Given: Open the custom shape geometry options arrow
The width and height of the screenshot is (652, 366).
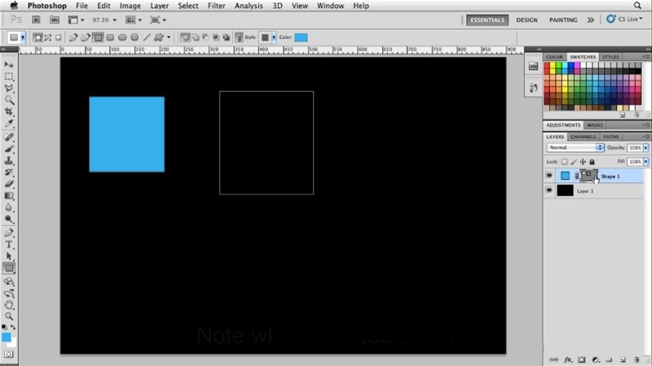Looking at the screenshot, I should click(169, 37).
